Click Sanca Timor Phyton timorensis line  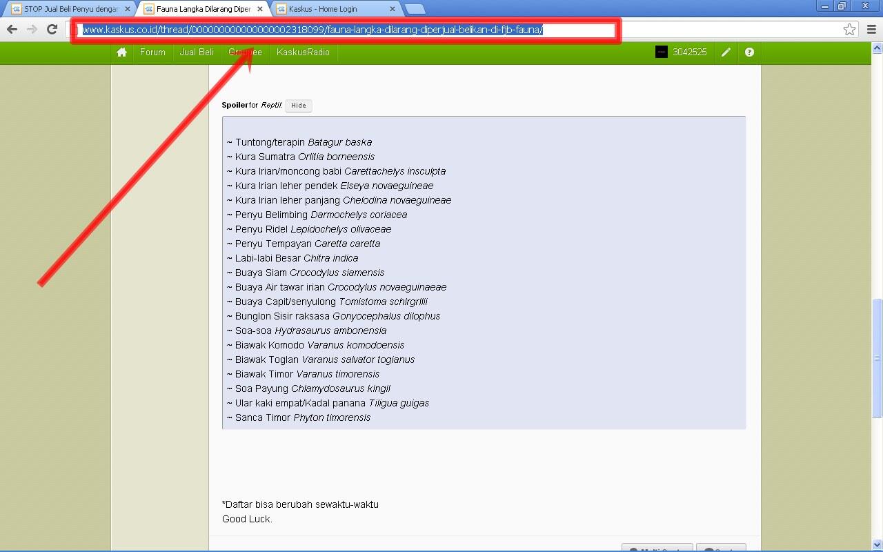click(299, 417)
